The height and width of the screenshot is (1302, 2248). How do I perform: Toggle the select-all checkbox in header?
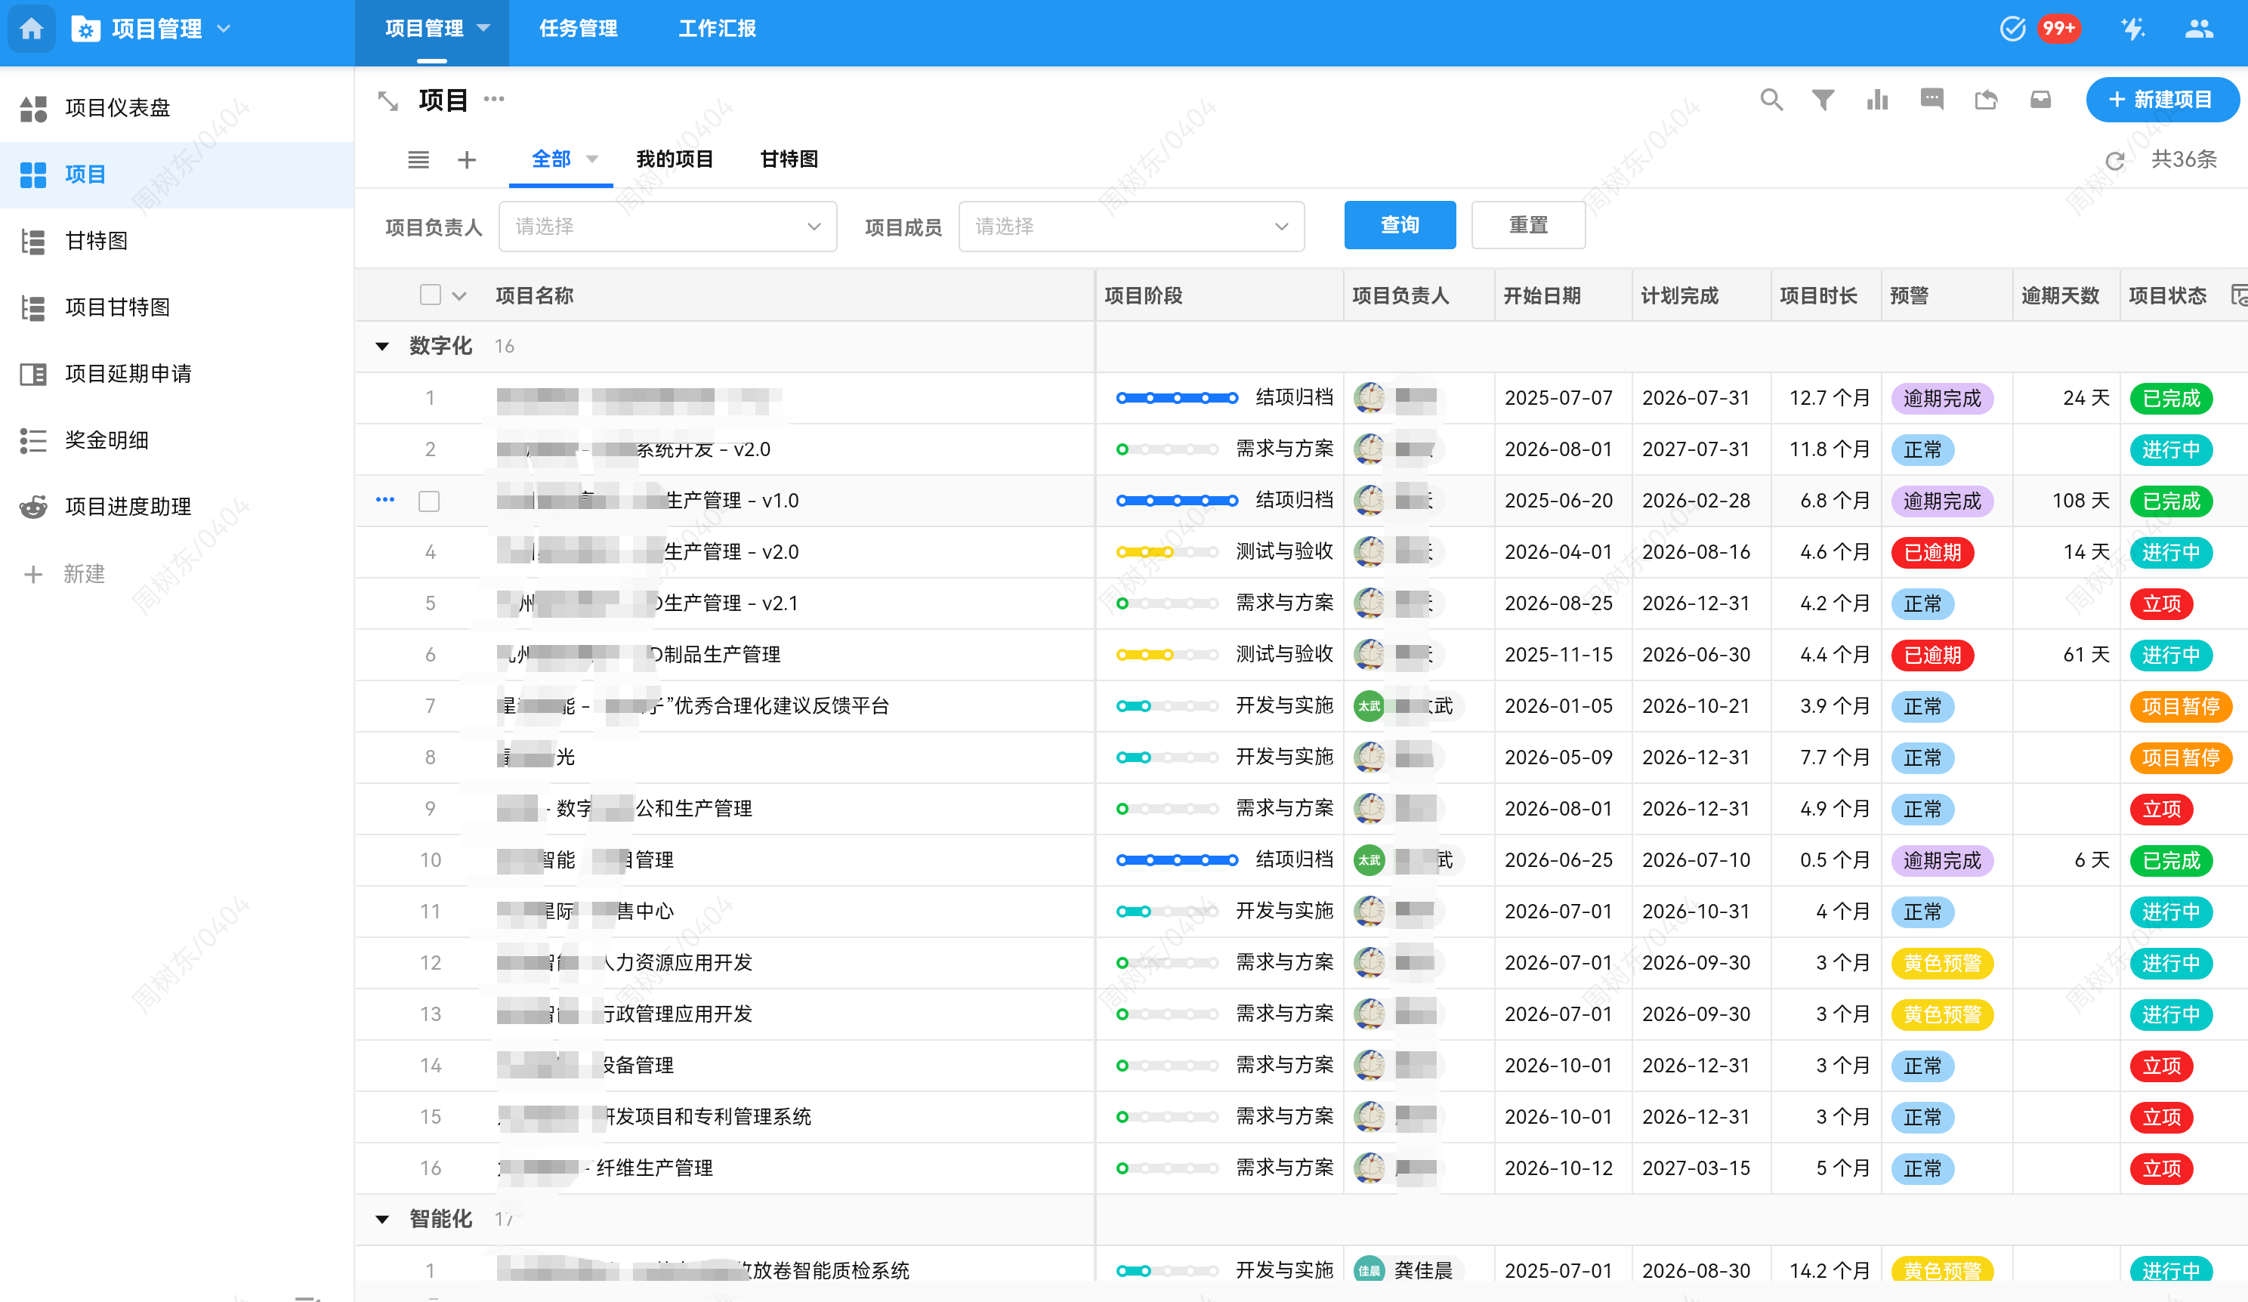click(x=431, y=295)
